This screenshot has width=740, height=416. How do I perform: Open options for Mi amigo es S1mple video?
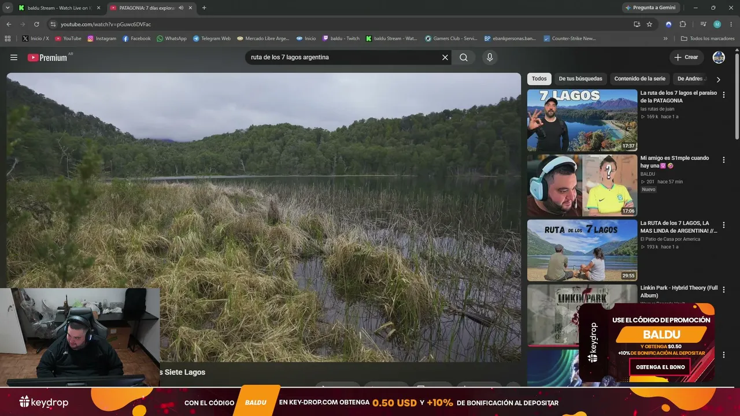tap(724, 160)
